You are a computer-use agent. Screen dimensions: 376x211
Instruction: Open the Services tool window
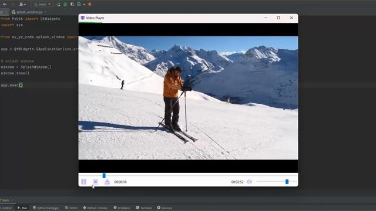164,208
